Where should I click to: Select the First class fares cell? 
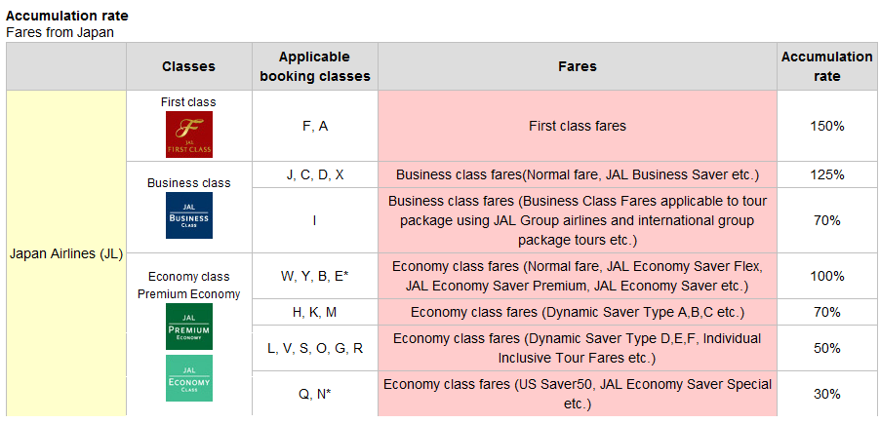pyautogui.click(x=578, y=127)
